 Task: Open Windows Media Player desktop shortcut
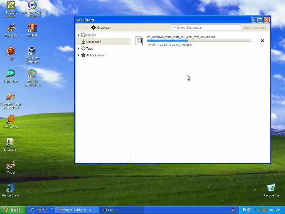coord(32,9)
